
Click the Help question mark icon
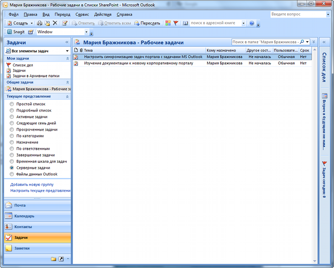(252, 23)
